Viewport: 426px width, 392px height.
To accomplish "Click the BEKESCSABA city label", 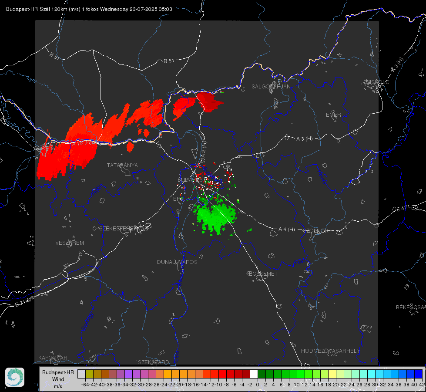I will click(x=411, y=307).
